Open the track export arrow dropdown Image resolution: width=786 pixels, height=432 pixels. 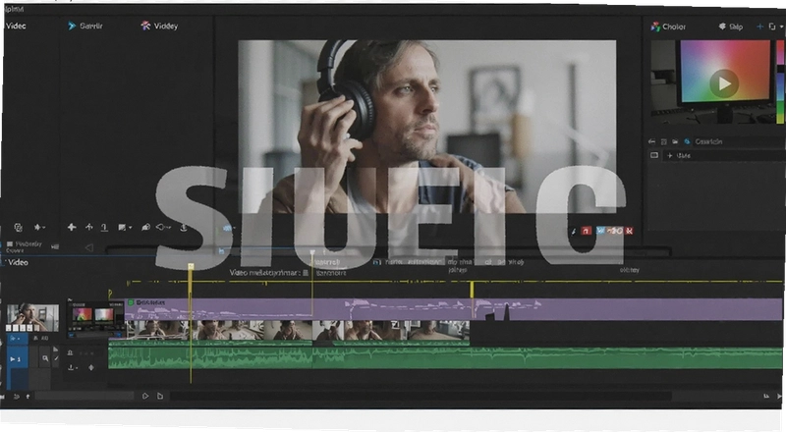[x=73, y=367]
